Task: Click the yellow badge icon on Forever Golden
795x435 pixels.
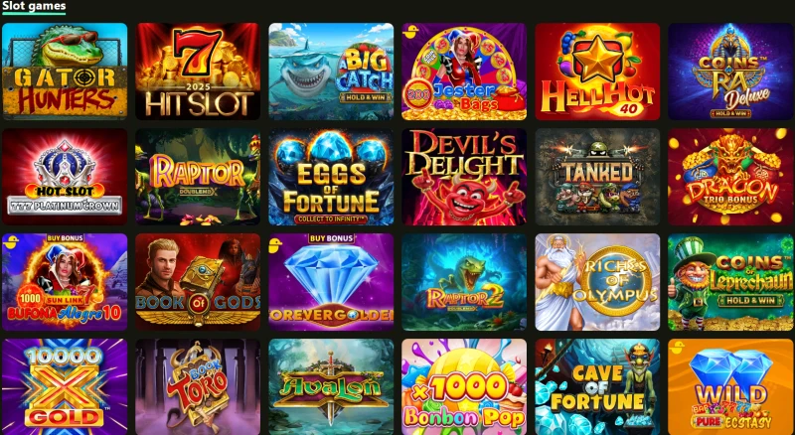Action: tap(275, 245)
